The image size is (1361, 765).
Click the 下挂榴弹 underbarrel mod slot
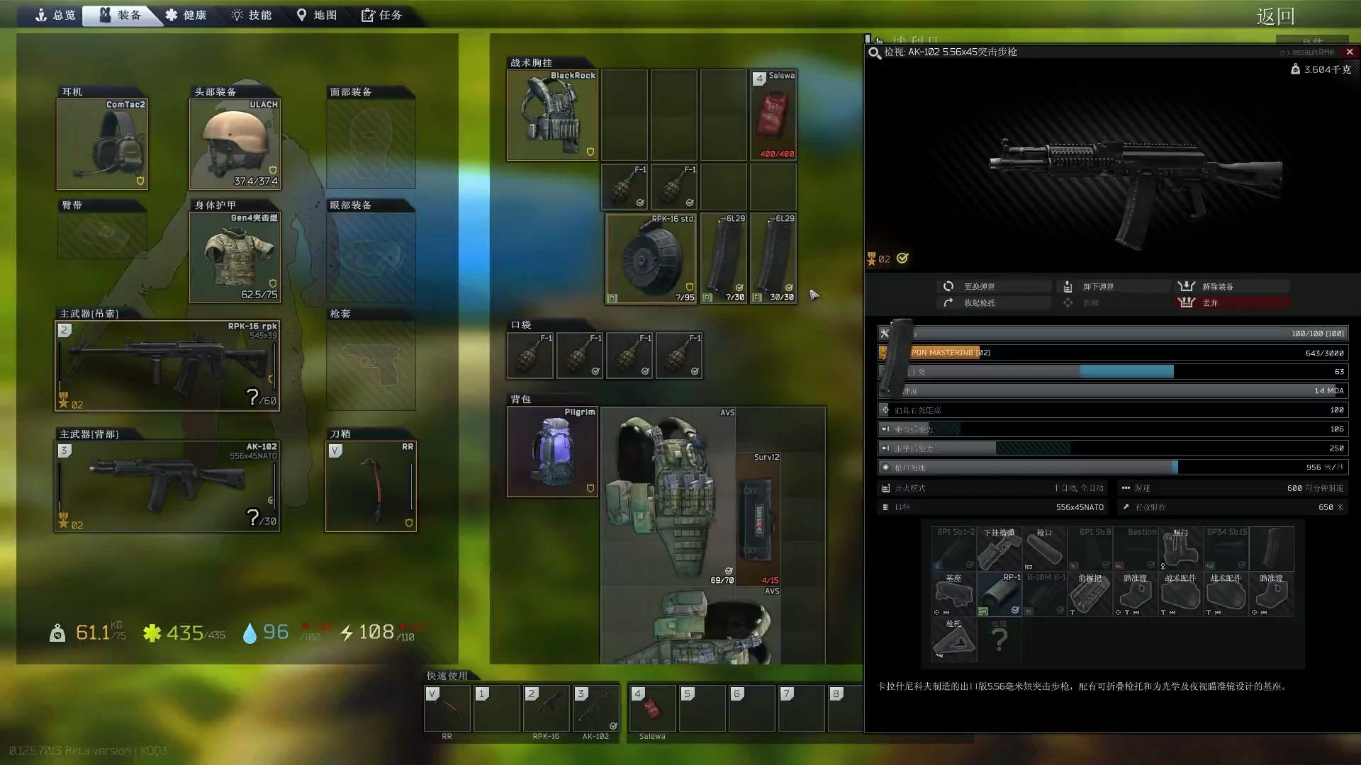coord(999,549)
